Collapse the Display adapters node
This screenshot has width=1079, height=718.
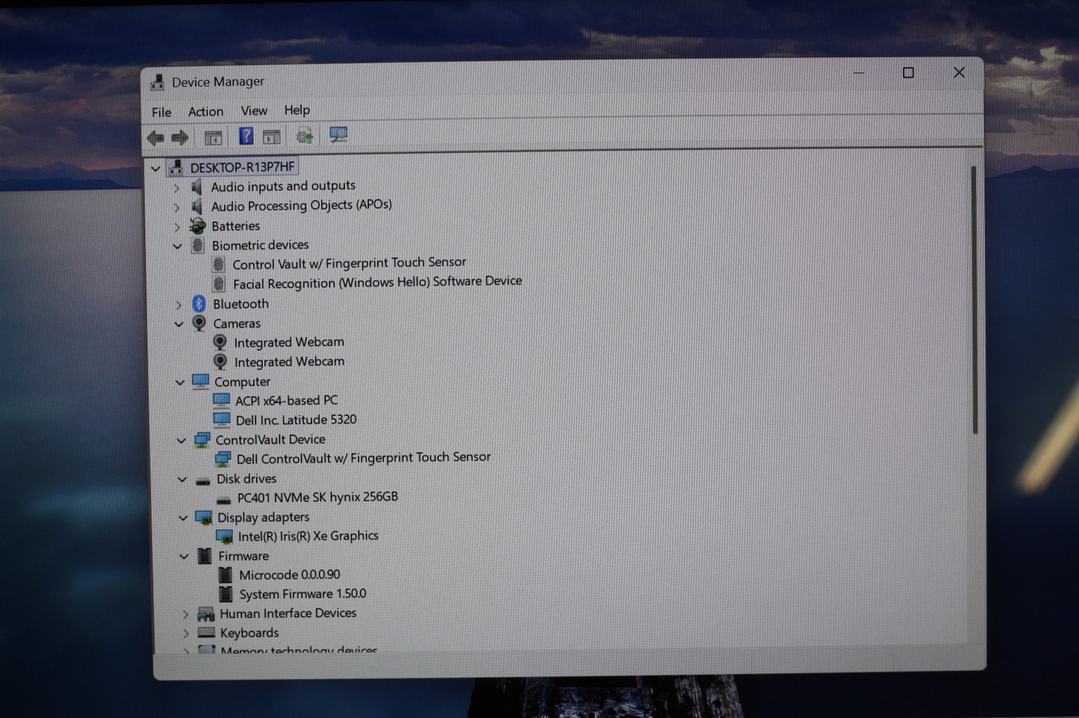(x=183, y=518)
